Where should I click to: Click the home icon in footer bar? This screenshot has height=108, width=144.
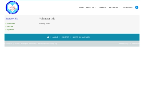48,37
